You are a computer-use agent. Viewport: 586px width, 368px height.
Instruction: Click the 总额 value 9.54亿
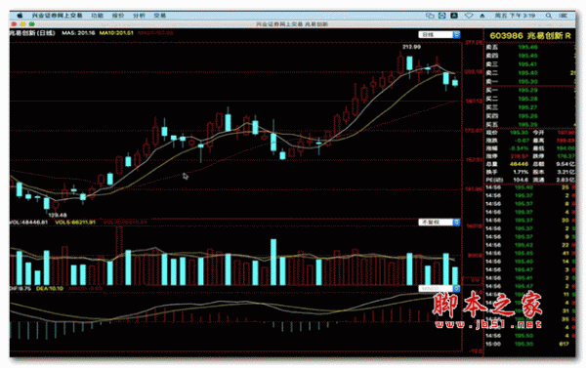pos(566,164)
